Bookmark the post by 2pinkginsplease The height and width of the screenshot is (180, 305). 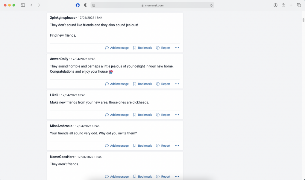point(142,48)
